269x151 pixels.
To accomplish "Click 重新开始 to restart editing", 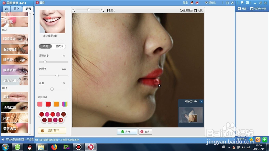I will tap(186, 10).
